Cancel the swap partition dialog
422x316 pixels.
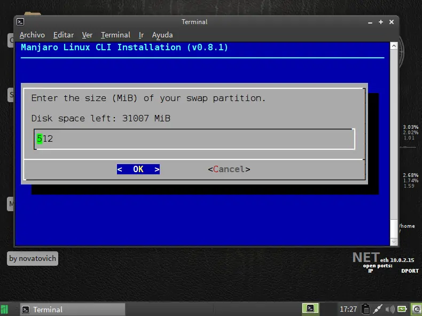click(x=229, y=169)
